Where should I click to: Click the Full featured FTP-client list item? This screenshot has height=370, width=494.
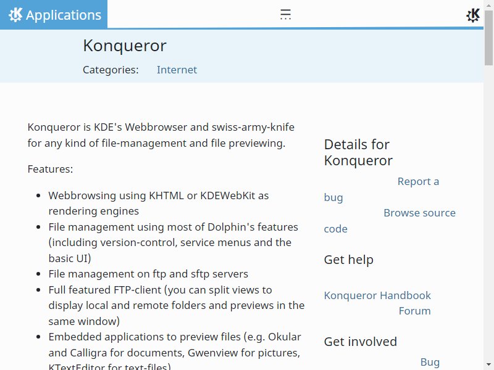(x=177, y=305)
